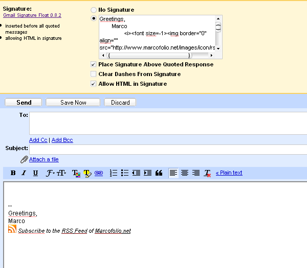This screenshot has width=307, height=268.
Task: Open the text color picker
Action: (x=76, y=173)
